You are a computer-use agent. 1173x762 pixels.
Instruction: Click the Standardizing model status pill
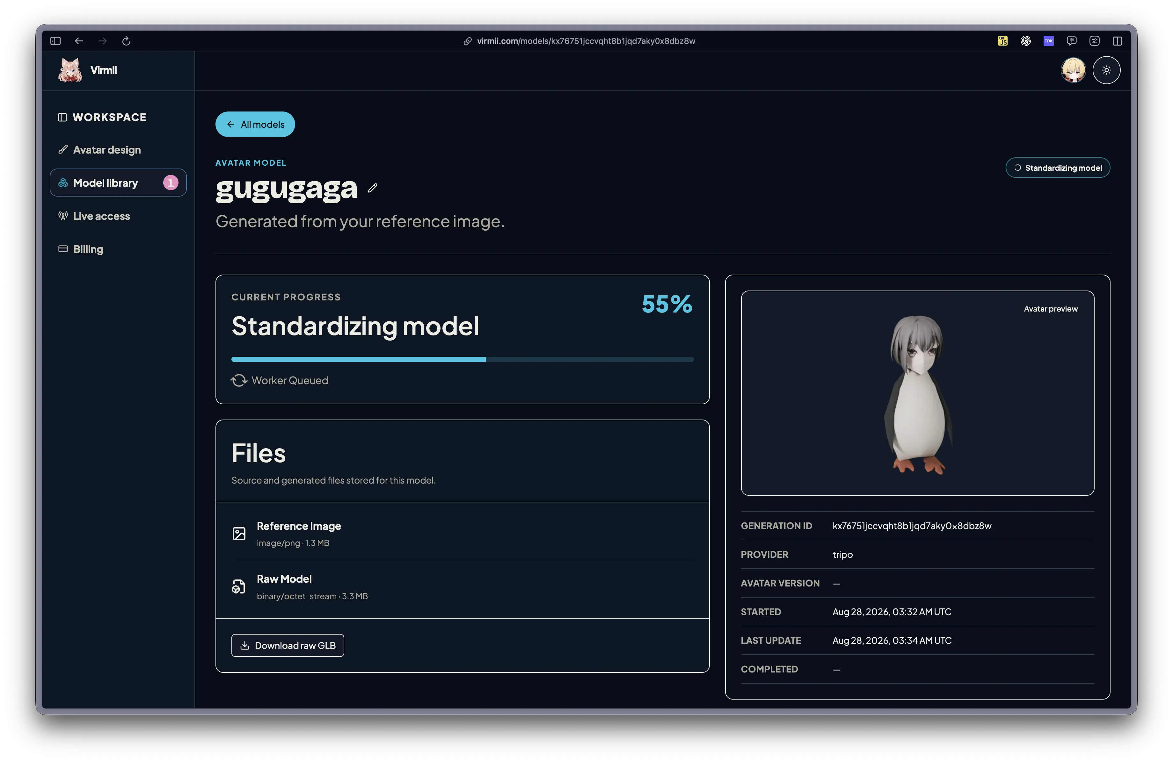(x=1058, y=168)
